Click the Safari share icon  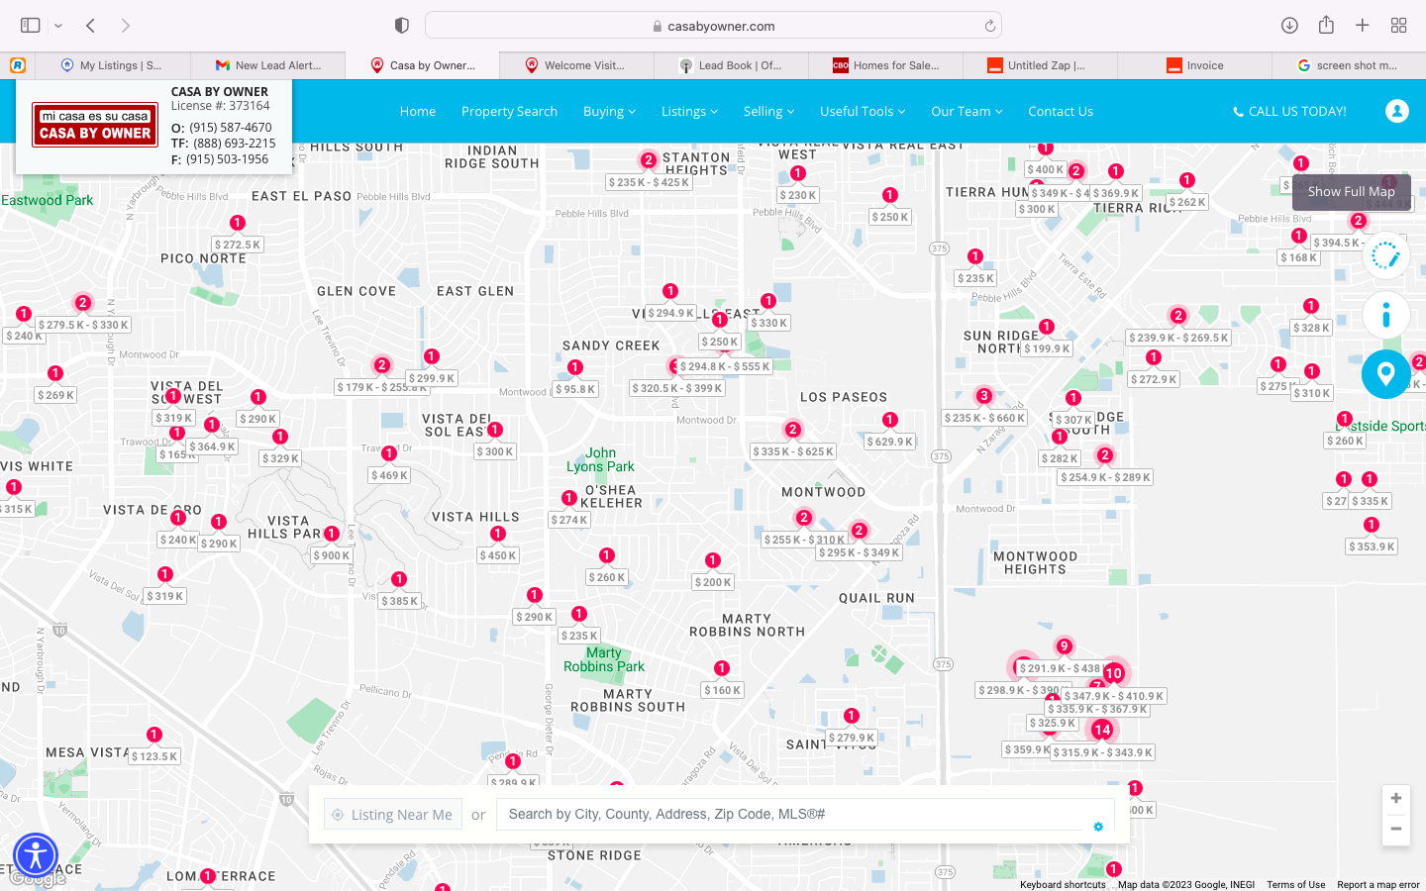point(1326,26)
